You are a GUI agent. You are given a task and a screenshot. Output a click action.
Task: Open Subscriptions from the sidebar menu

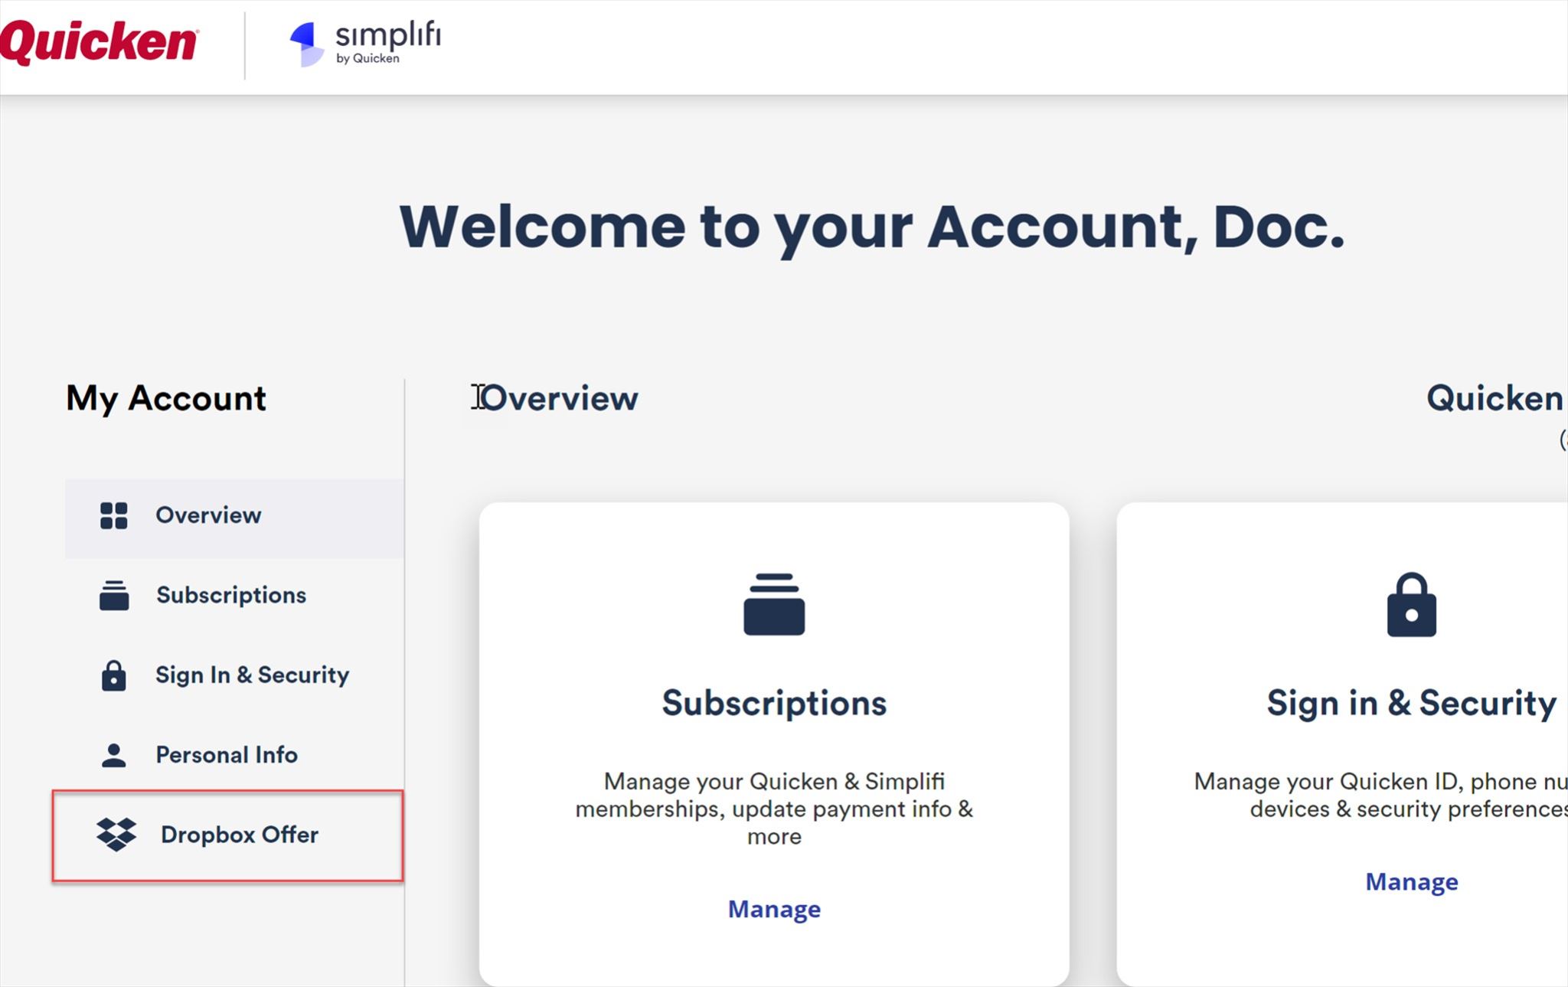click(x=230, y=595)
